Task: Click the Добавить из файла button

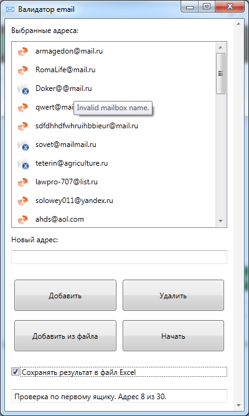Action: tap(65, 336)
